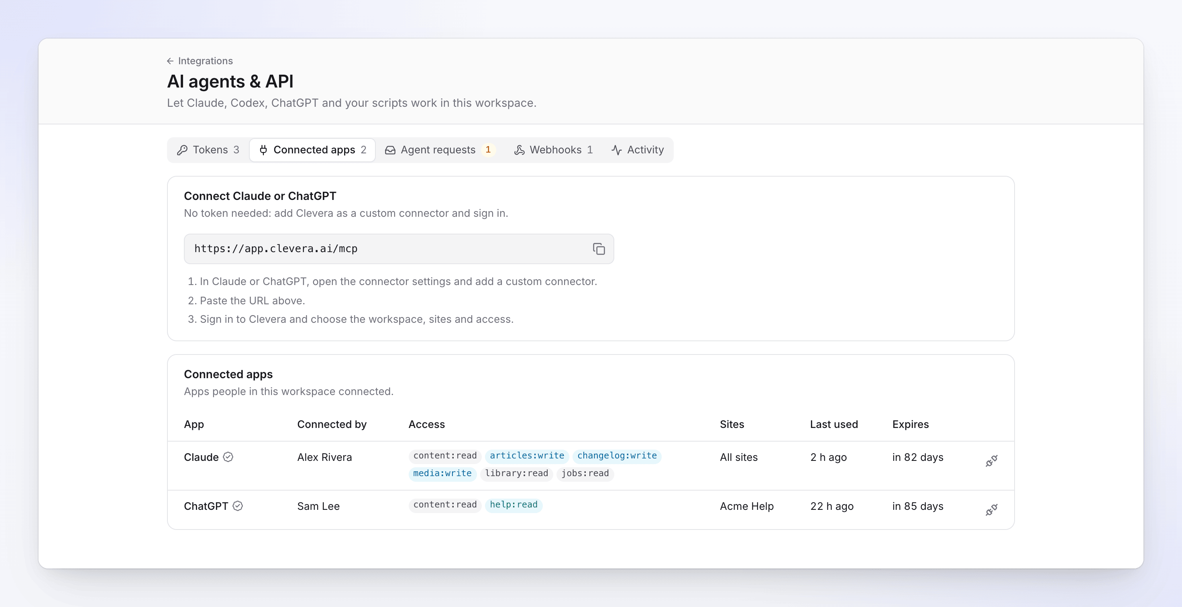Click the Access column header

point(427,424)
